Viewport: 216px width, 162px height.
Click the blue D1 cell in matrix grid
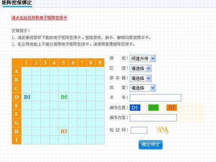coord(27,97)
